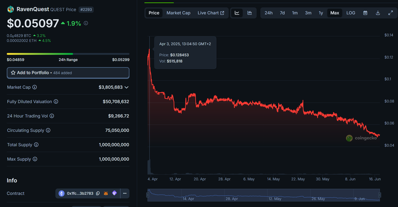This screenshot has height=207, width=398.
Task: Expand chart to fullscreen
Action: (x=390, y=13)
